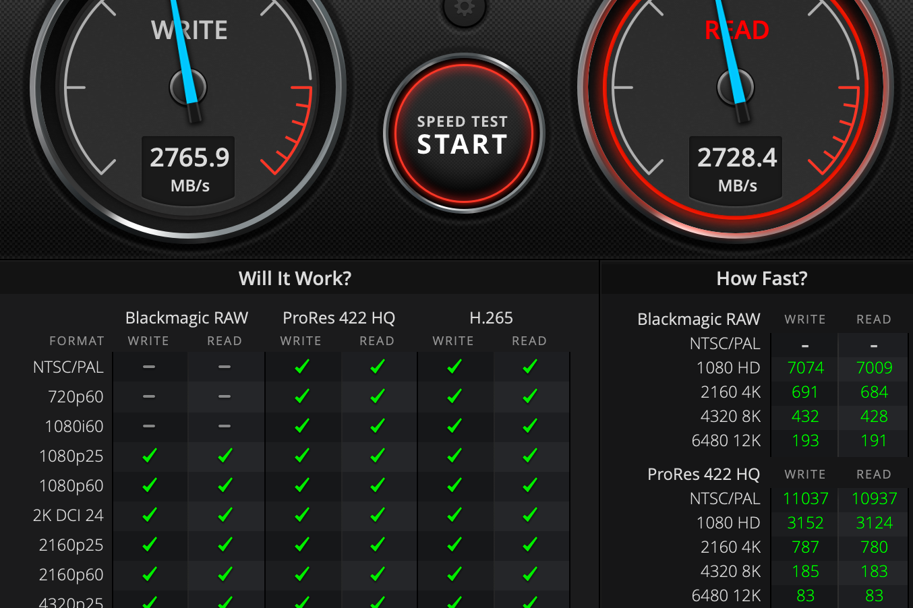Click Blackmagic RAW write checkmark for 2160p60
The height and width of the screenshot is (608, 913).
(x=150, y=574)
